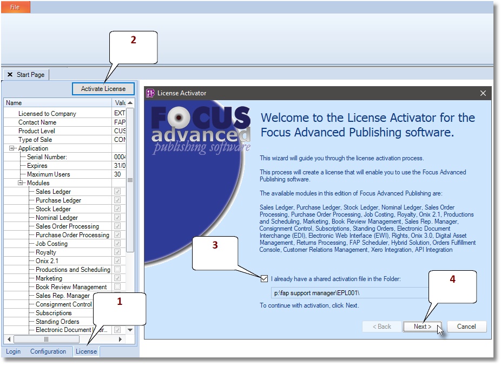Select the 'Standing Orders' tree item
Image resolution: width=501 pixels, height=365 pixels.
tap(57, 321)
